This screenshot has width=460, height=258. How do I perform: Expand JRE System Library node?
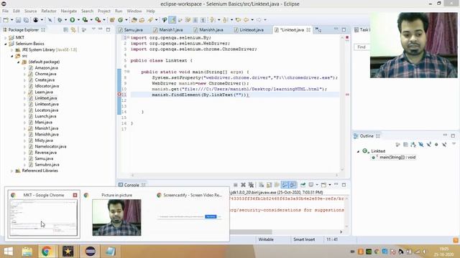(x=12, y=50)
